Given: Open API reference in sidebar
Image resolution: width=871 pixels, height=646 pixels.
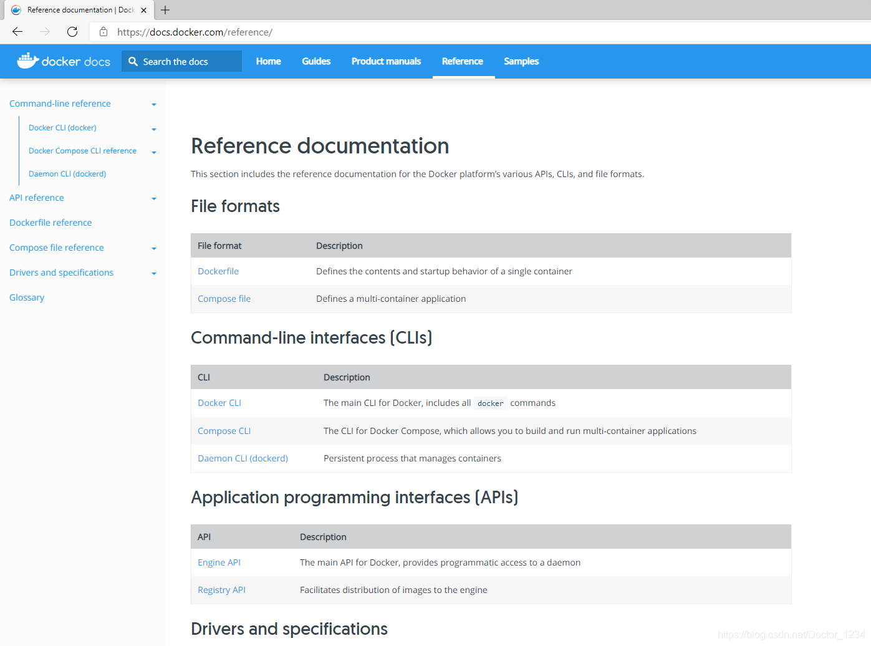Looking at the screenshot, I should tap(37, 198).
